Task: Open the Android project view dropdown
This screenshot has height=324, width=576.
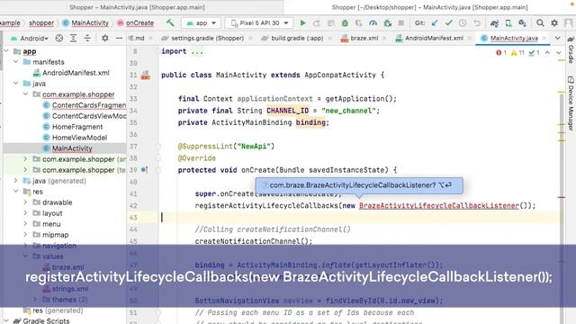Action: click(30, 38)
